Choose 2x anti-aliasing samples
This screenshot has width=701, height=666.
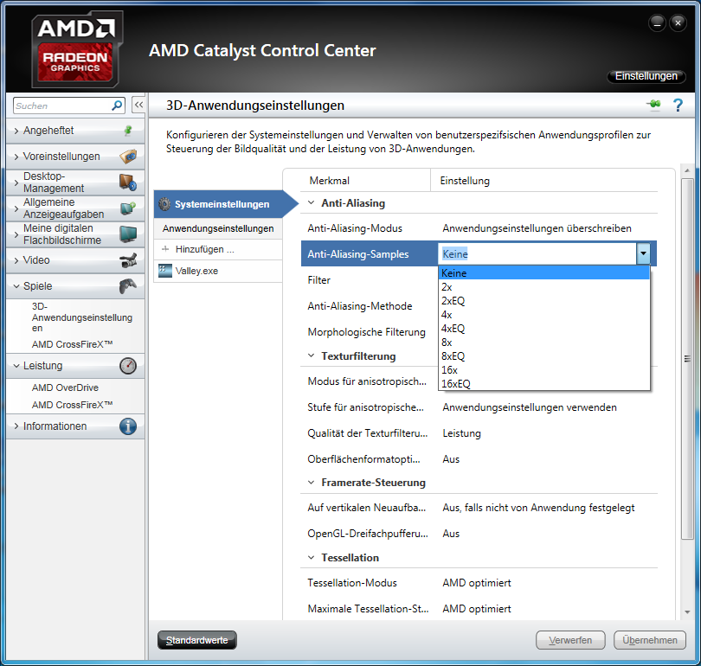[544, 287]
